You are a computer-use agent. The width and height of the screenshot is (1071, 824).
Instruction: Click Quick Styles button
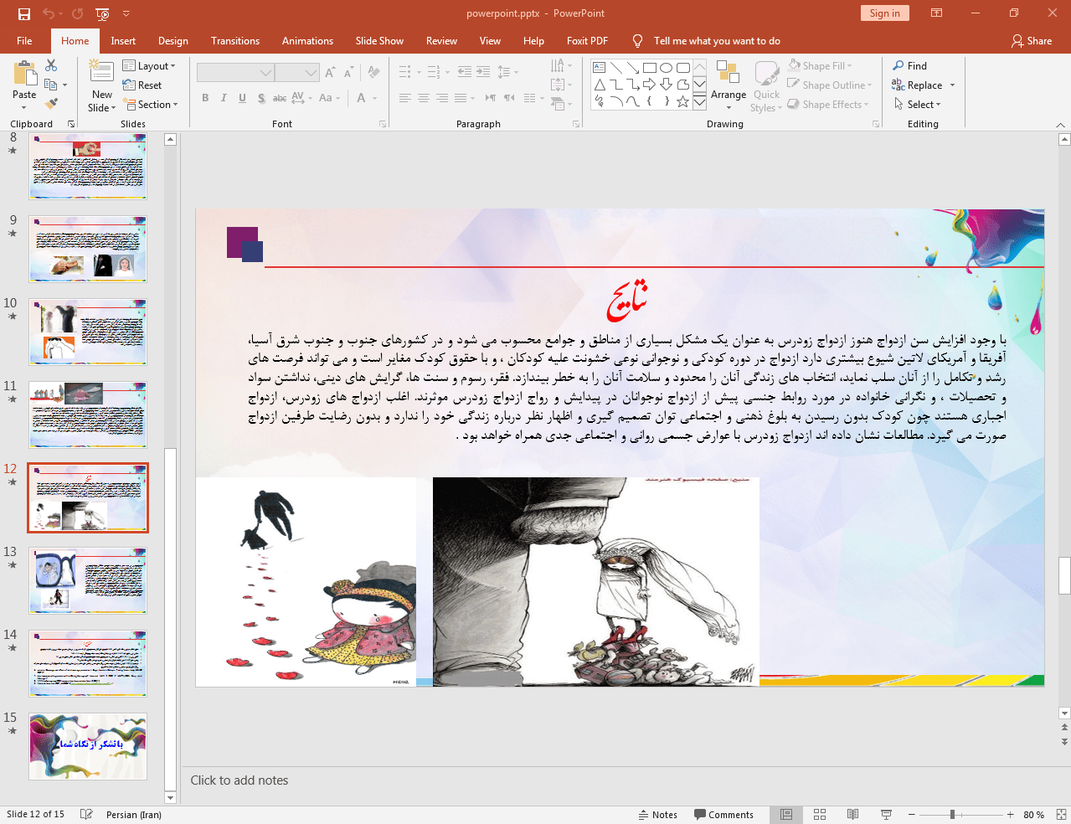766,85
